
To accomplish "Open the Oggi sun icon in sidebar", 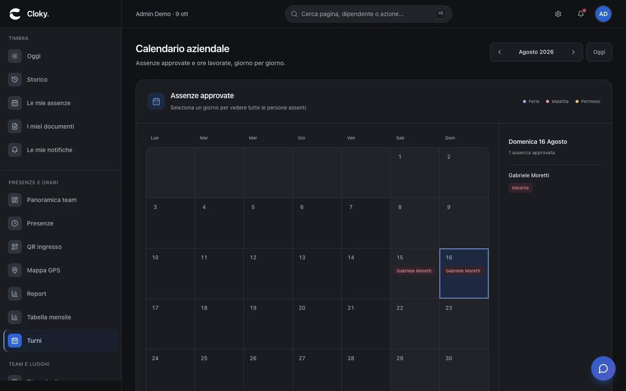I will coord(15,56).
